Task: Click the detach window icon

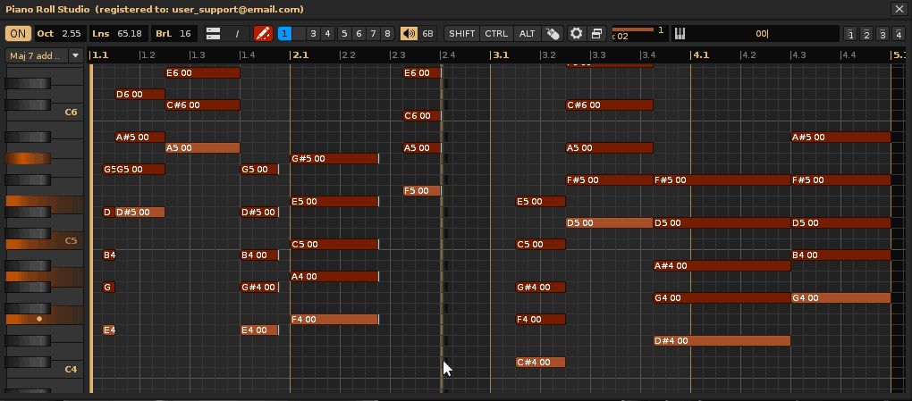Action: pyautogui.click(x=596, y=34)
